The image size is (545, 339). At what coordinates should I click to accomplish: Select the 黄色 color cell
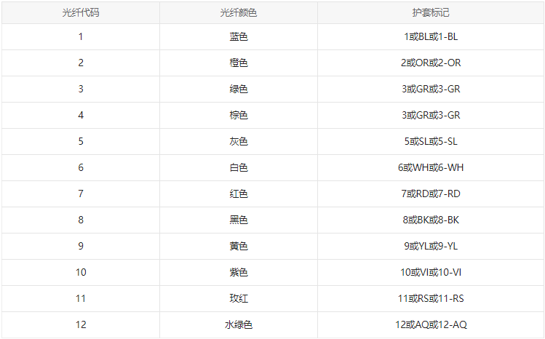(x=239, y=246)
